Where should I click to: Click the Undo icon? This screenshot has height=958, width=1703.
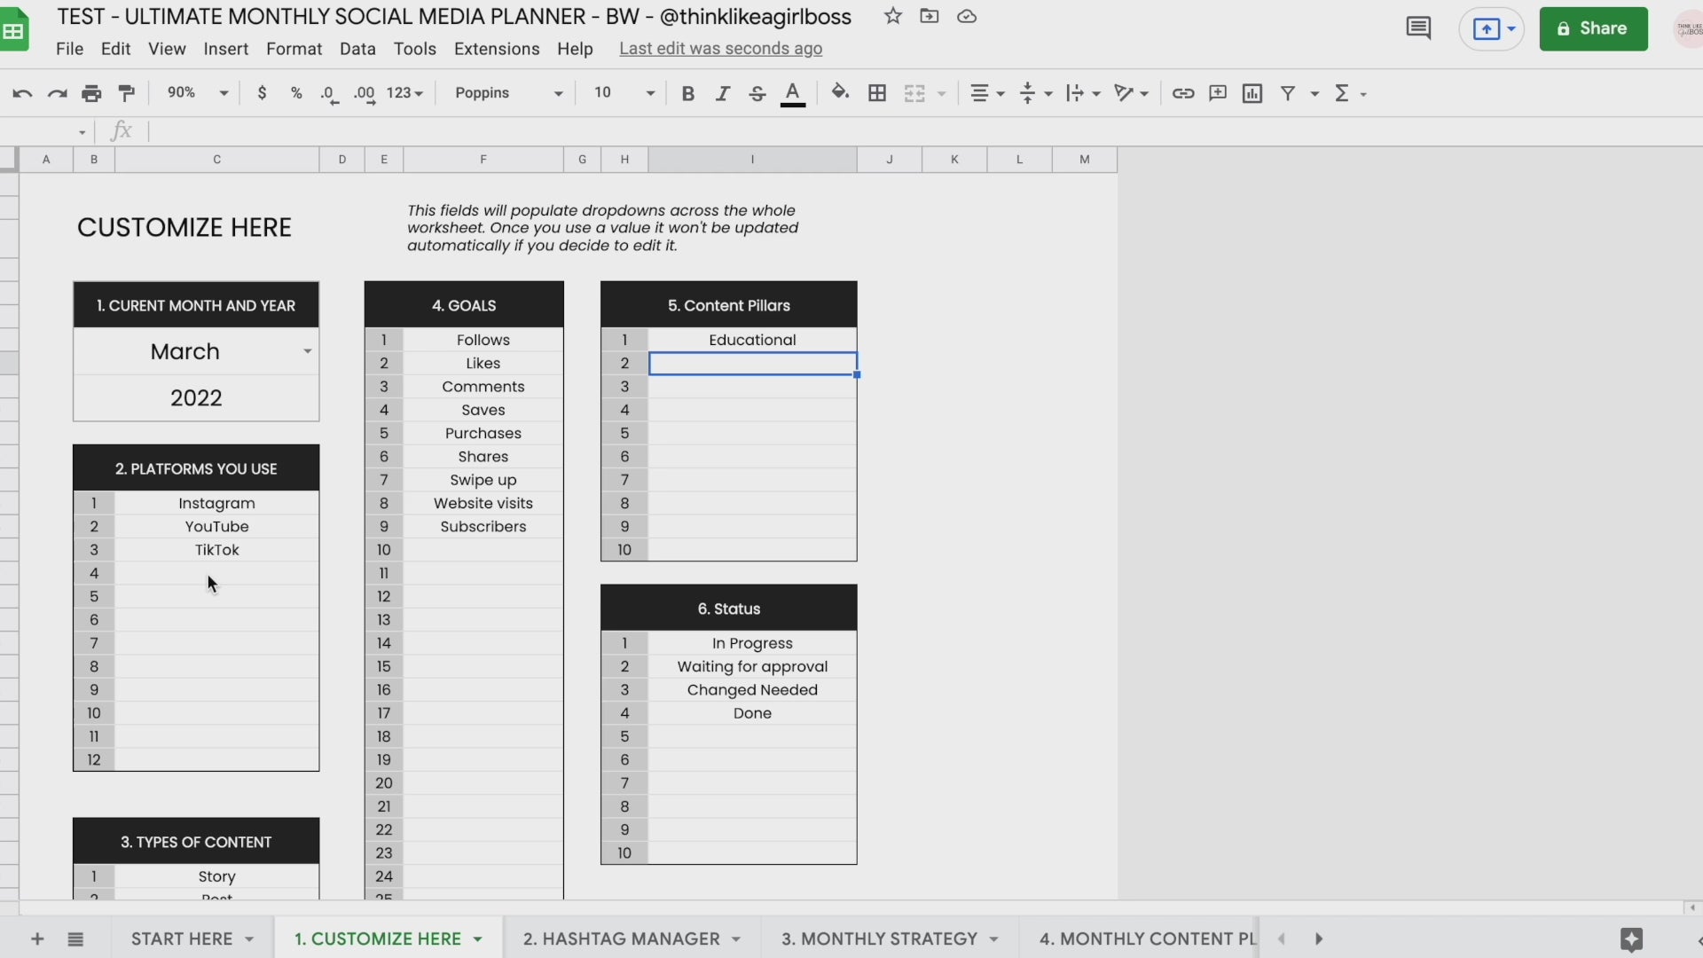pyautogui.click(x=22, y=93)
